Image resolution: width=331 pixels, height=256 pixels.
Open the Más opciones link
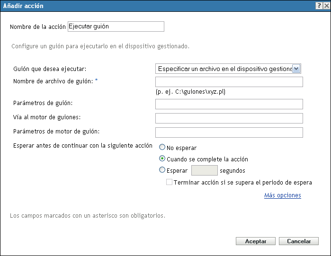click(282, 195)
